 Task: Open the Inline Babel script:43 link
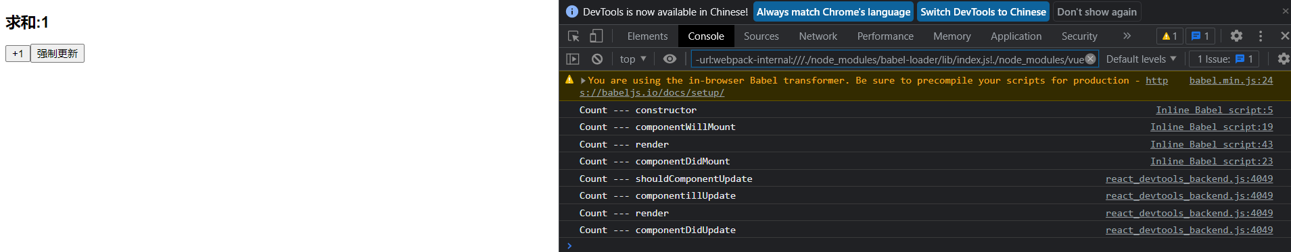[1211, 144]
